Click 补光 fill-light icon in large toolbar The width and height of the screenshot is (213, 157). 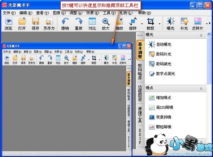pos(184,21)
